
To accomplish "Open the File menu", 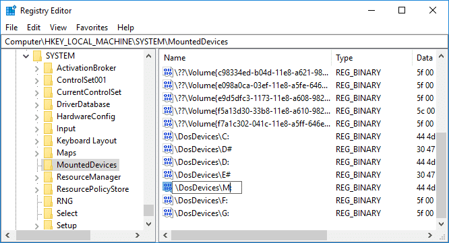I will [11, 28].
